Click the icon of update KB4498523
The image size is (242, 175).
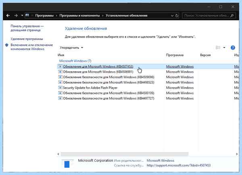pyautogui.click(x=60, y=82)
